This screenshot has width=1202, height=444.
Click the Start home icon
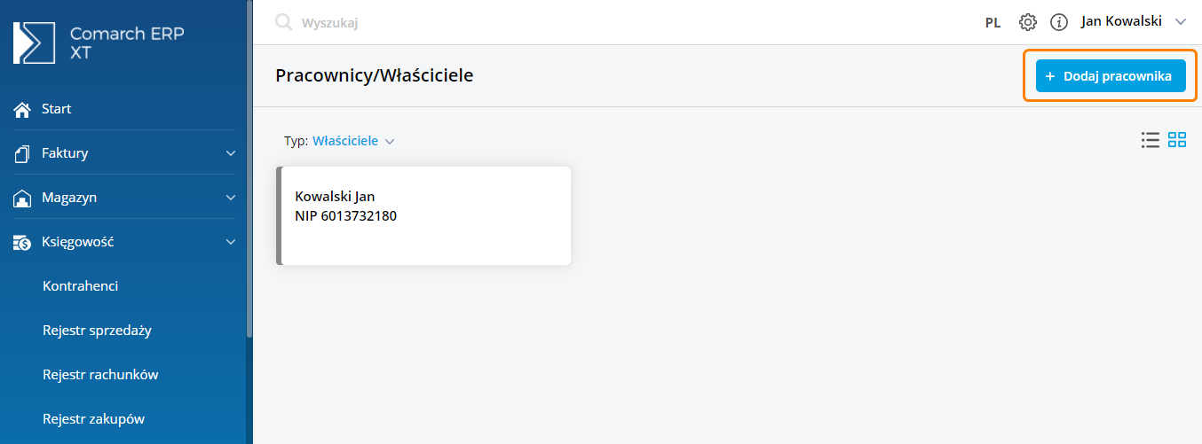pyautogui.click(x=23, y=109)
